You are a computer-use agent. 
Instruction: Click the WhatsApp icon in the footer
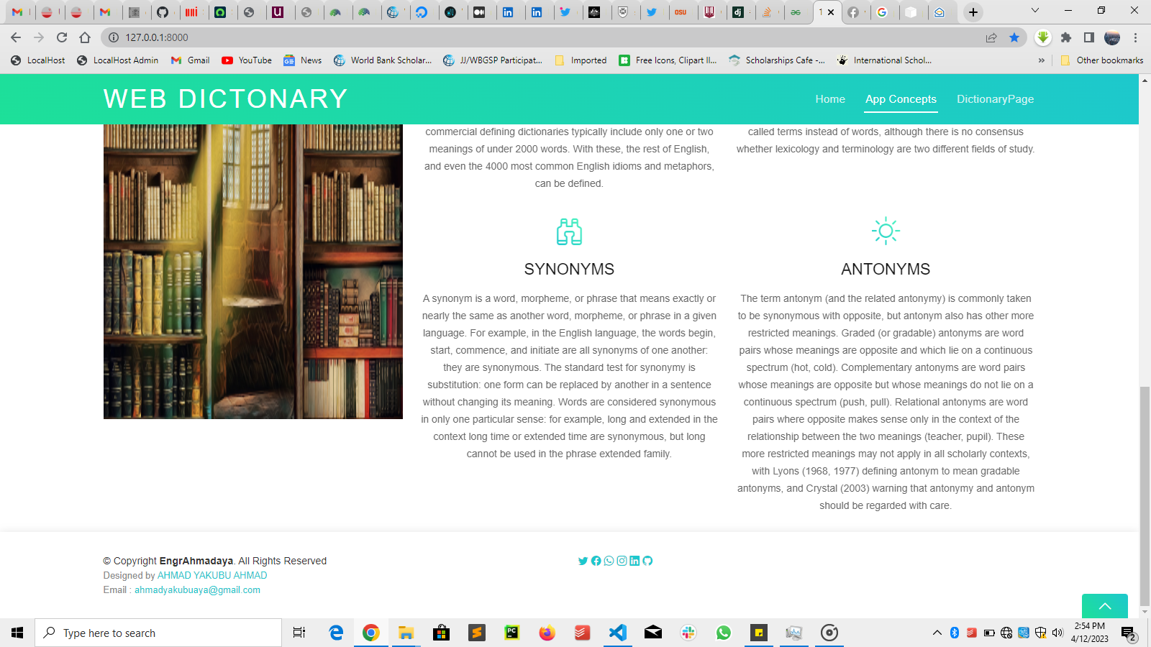(x=609, y=561)
